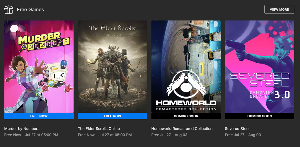
Task: Select the Homeworld Remastered Collection title text
Action: point(182,129)
